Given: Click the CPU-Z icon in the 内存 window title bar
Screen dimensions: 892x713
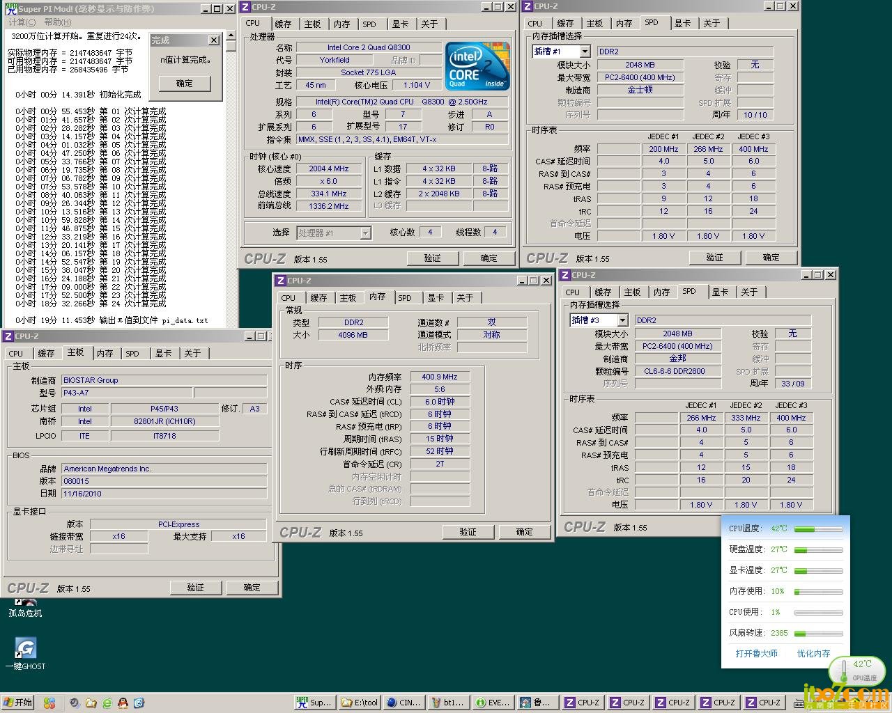Looking at the screenshot, I should tap(281, 280).
